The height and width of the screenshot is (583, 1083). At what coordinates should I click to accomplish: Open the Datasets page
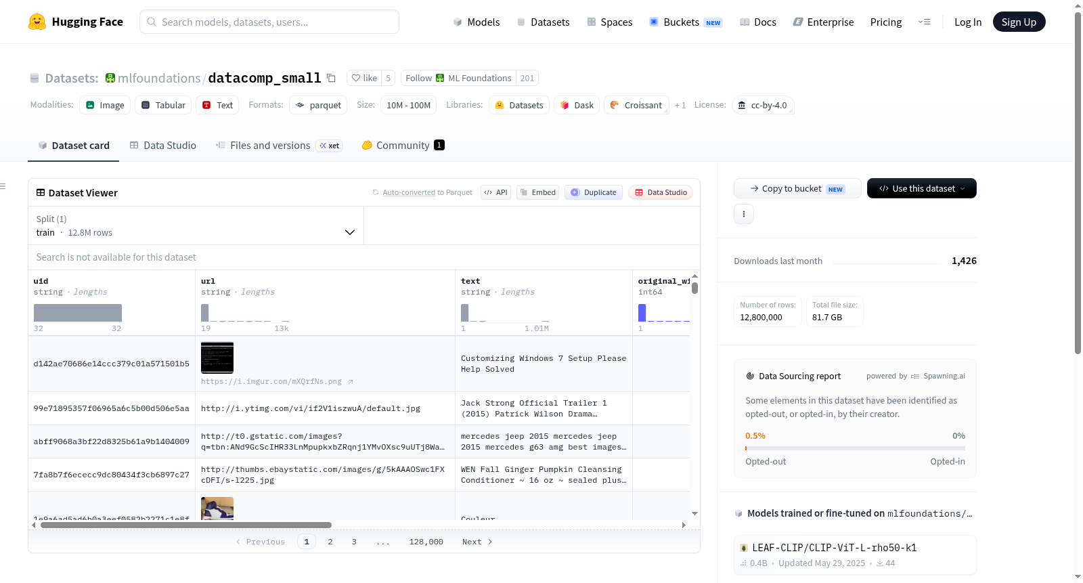click(x=544, y=22)
